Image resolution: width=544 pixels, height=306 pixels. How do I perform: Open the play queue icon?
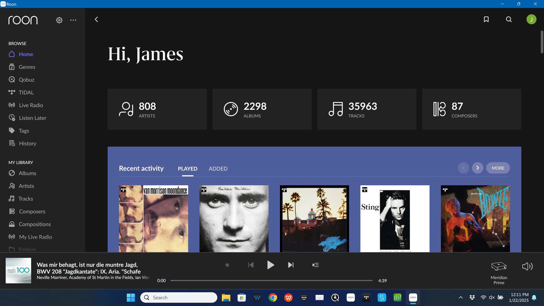(x=315, y=265)
